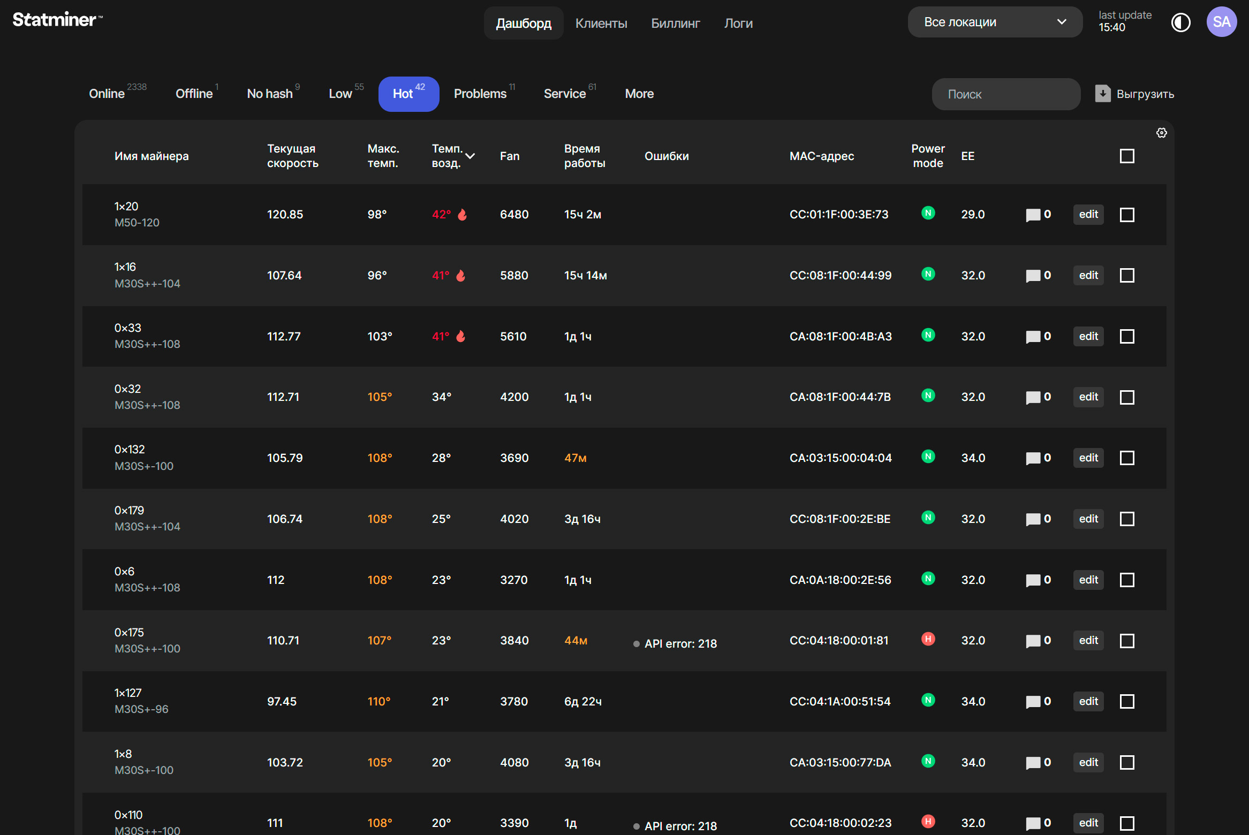Click flame icon in row 1x16
Viewport: 1249px width, 835px height.
click(x=460, y=276)
